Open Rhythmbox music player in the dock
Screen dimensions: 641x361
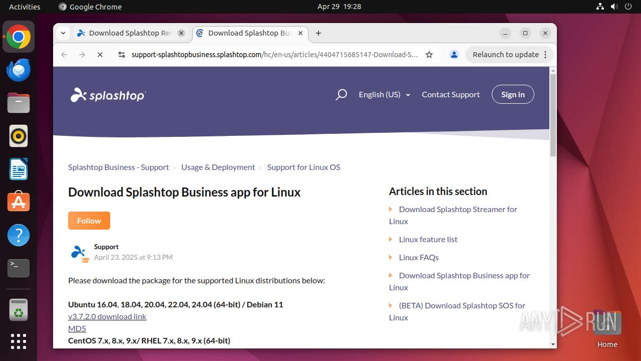pyautogui.click(x=19, y=136)
